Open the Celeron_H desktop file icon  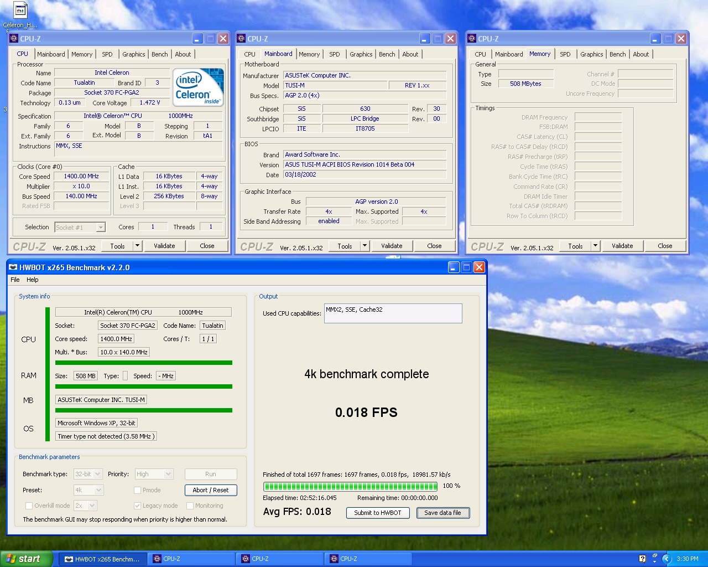(20, 11)
